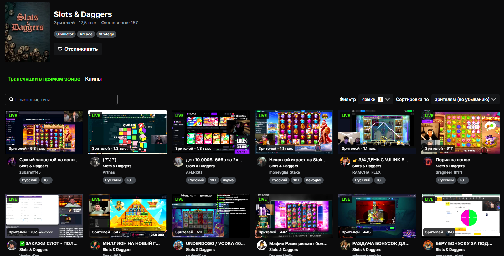Viewport: 504px width, 256px height.
Task: Open the Arthas channel name link
Action: 109,172
